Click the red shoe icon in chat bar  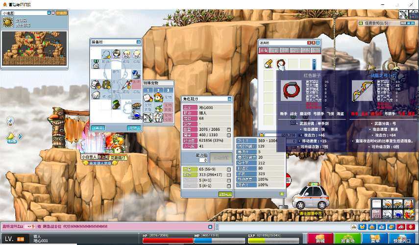(401, 227)
